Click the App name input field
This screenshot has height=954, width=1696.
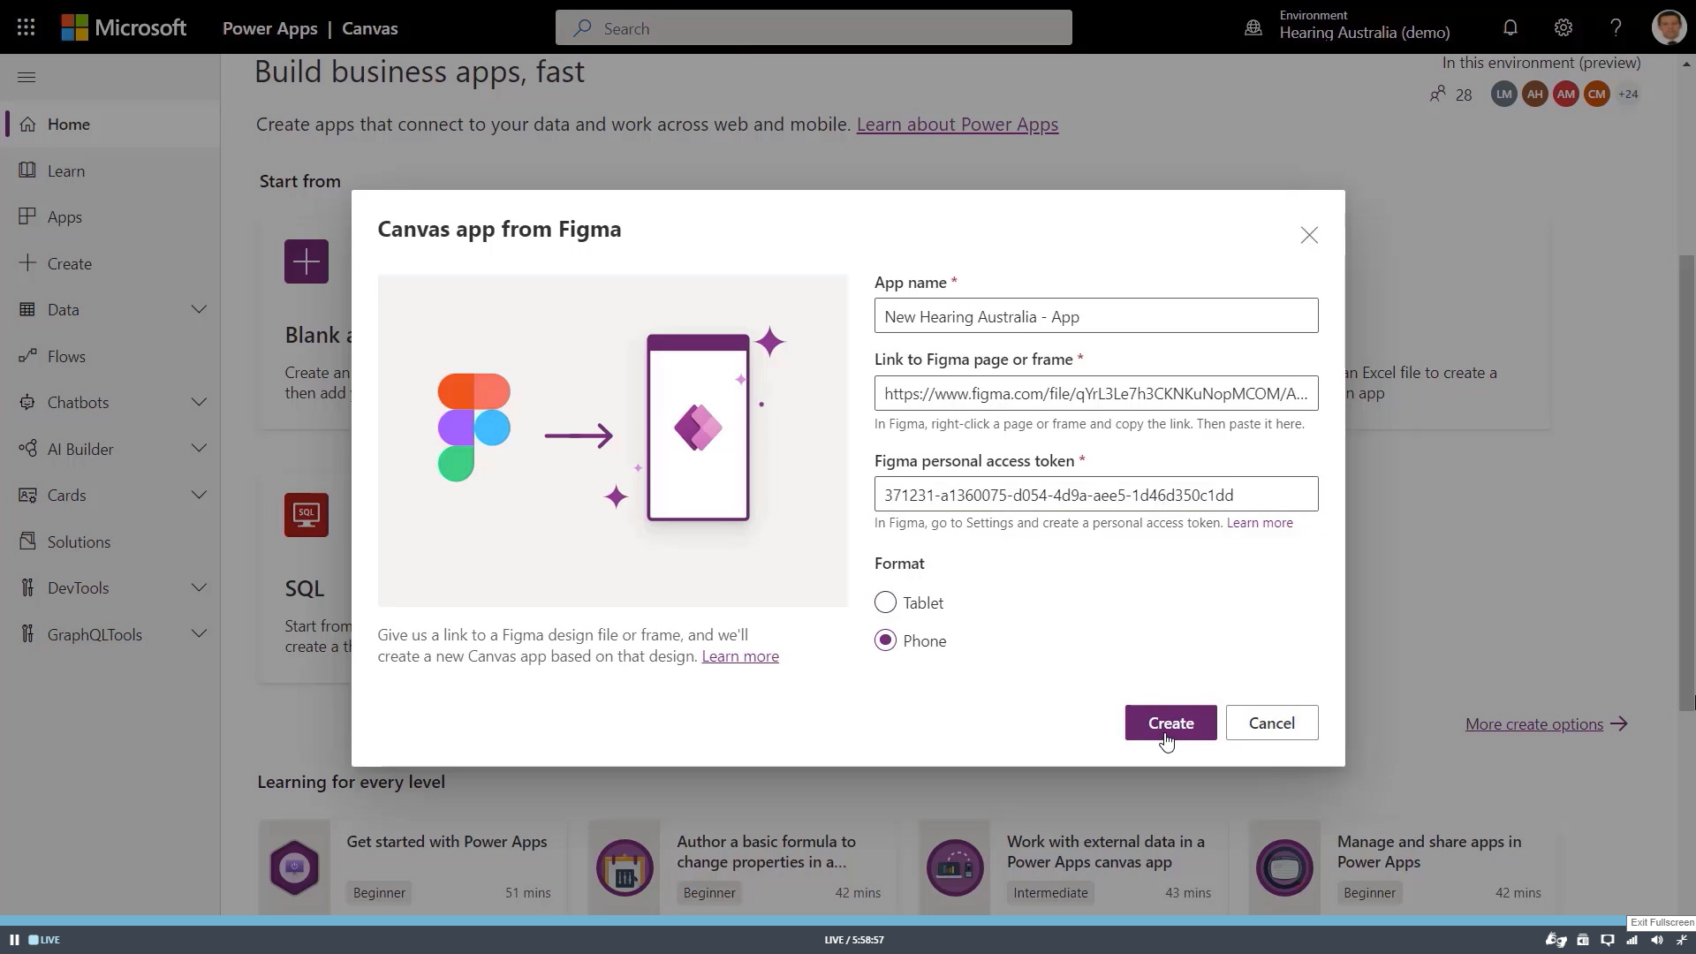coord(1096,316)
